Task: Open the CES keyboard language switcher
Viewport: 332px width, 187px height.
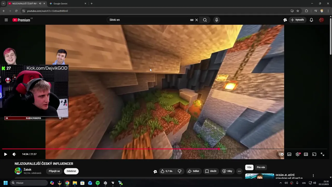Action: 304,183
